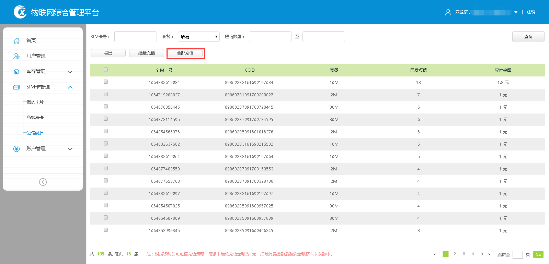Expand the 账户管理 submenu chevron

pos(70,149)
